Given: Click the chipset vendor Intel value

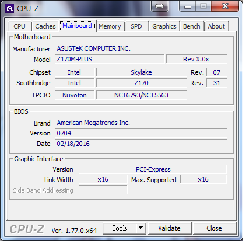Looking at the screenshot, I should pyautogui.click(x=75, y=72).
